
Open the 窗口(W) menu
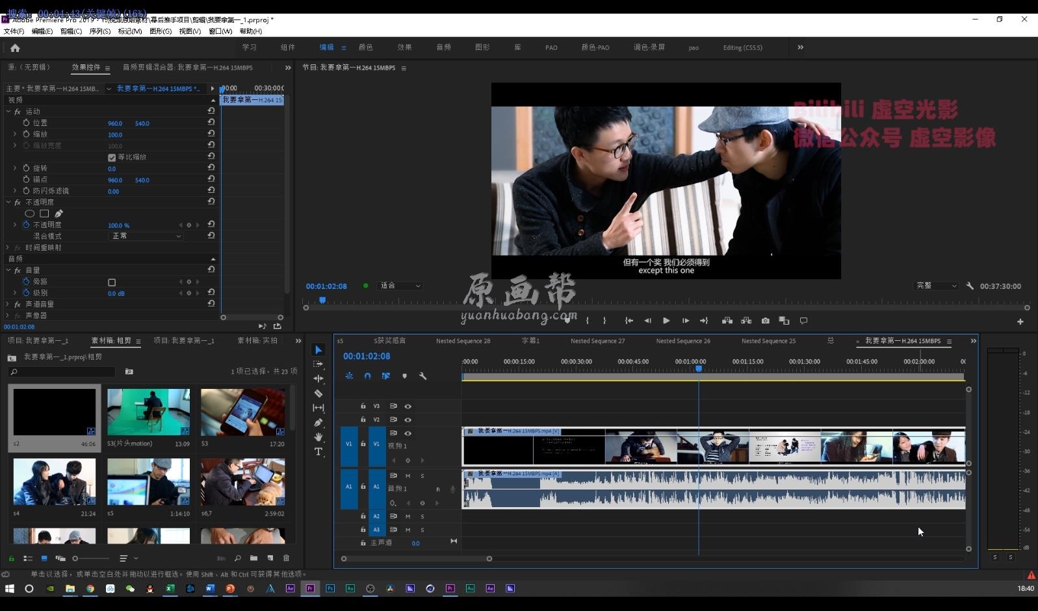(220, 31)
